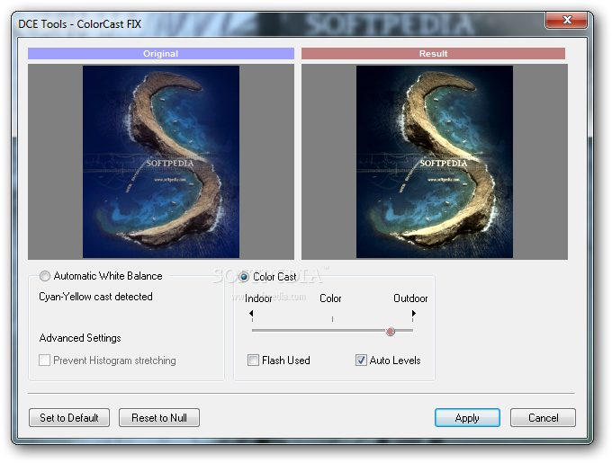The height and width of the screenshot is (463, 612).
Task: Click the DCE Tools - ColorCast FIX title
Action: (x=79, y=24)
